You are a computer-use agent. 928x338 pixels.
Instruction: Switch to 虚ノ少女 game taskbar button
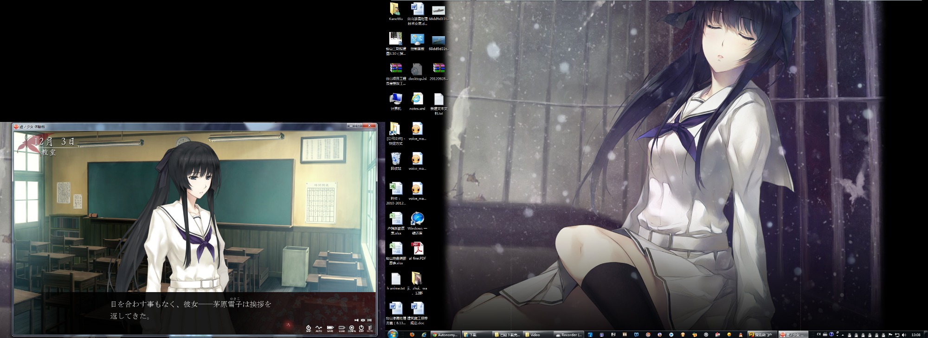coord(793,334)
